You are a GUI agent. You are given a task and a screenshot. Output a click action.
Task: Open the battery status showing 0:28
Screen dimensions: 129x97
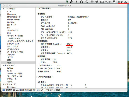[105, 2]
